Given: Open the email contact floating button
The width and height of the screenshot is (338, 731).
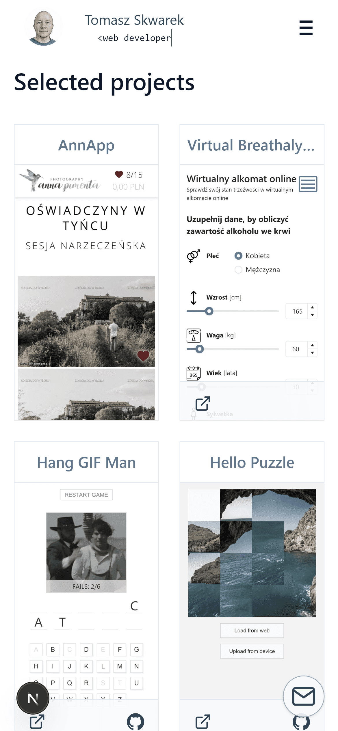Looking at the screenshot, I should tap(303, 696).
